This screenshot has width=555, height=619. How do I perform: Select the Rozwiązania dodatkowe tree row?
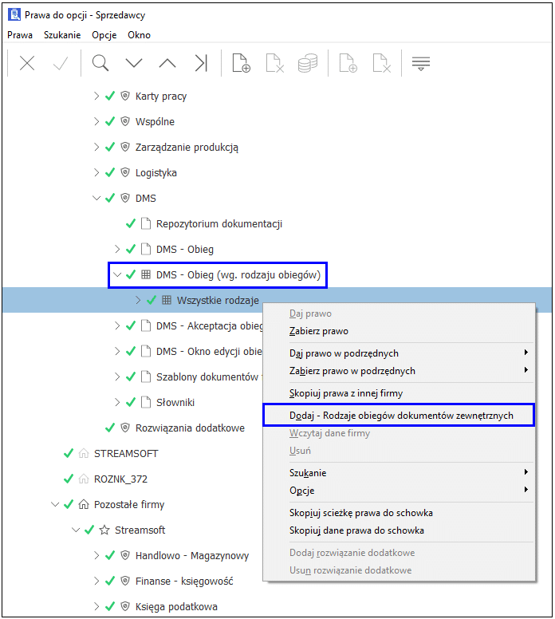coord(190,428)
